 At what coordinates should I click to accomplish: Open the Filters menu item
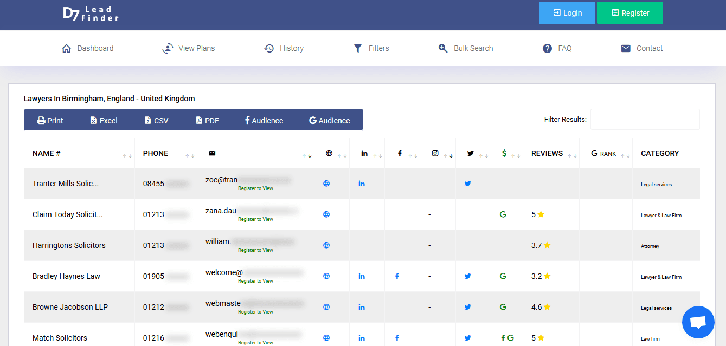(371, 48)
